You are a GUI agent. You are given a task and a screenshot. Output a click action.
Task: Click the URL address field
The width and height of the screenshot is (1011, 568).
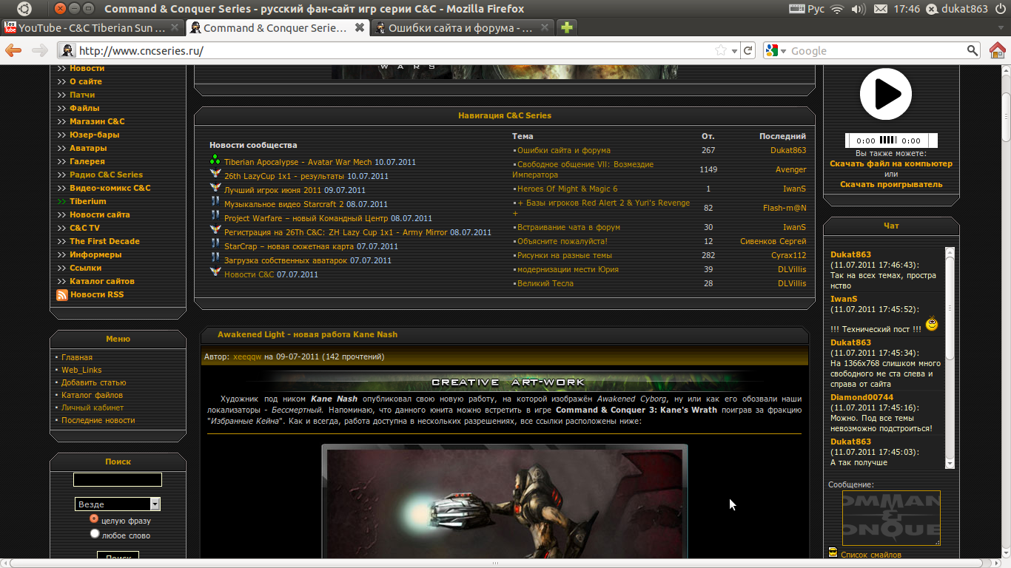coord(394,51)
